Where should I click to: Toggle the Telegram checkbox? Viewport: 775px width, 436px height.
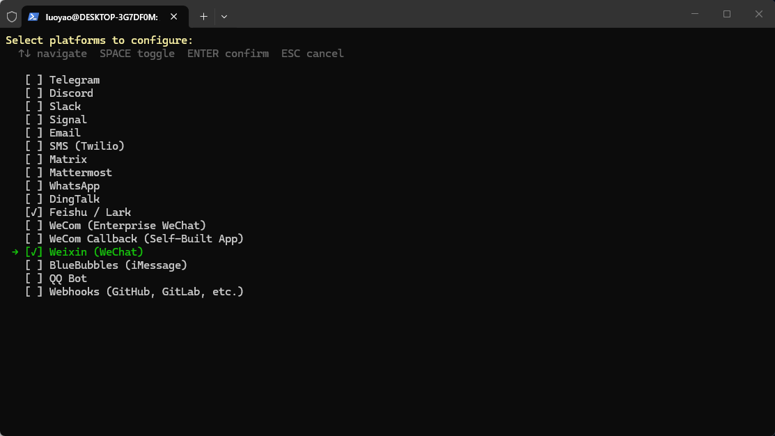point(34,80)
